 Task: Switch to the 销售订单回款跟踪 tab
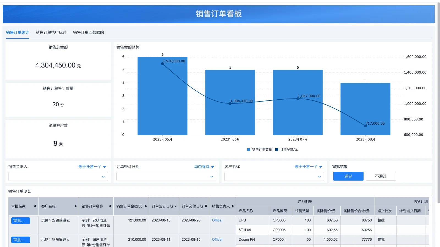(89, 32)
